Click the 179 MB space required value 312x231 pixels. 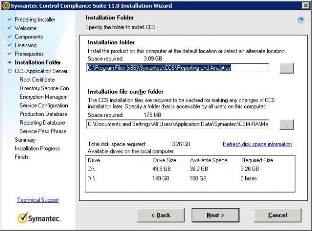(x=152, y=115)
